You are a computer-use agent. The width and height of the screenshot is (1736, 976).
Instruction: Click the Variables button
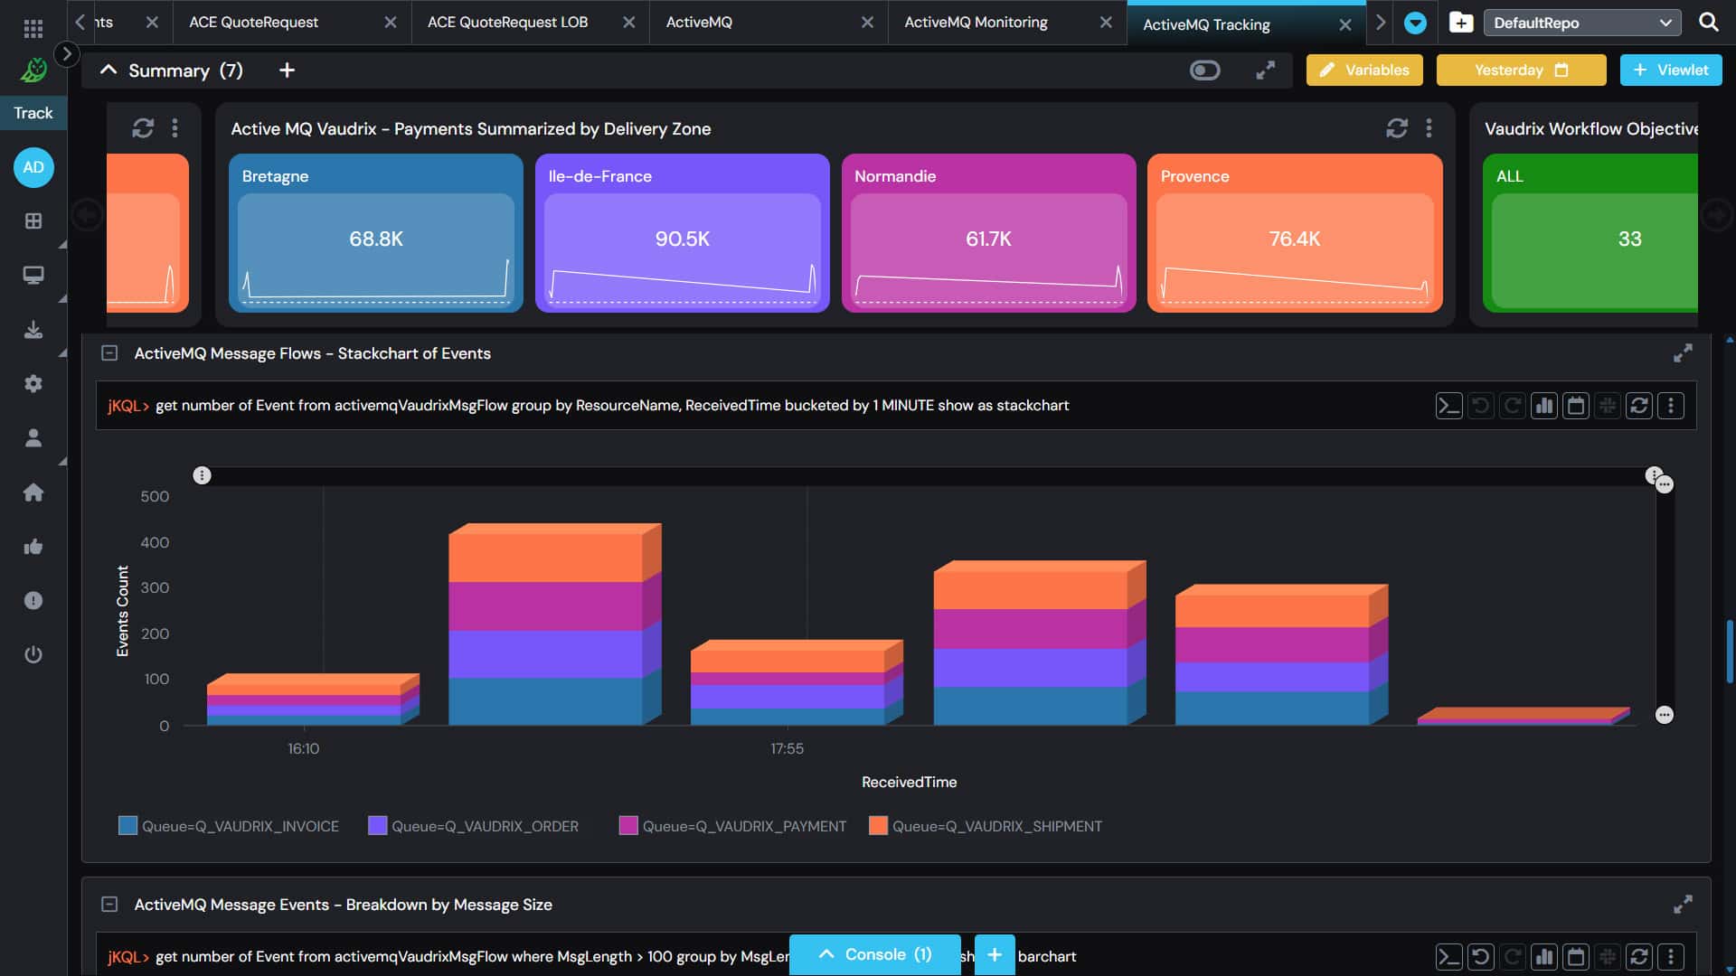pyautogui.click(x=1363, y=70)
